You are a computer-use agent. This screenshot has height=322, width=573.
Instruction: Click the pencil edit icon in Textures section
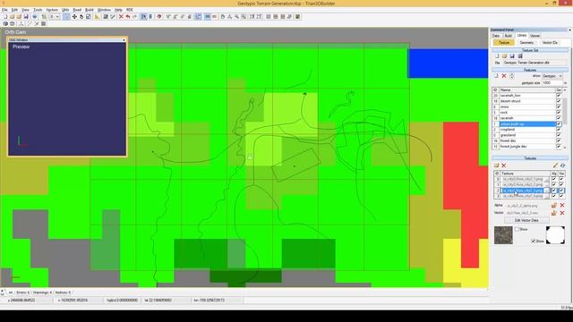[555, 165]
